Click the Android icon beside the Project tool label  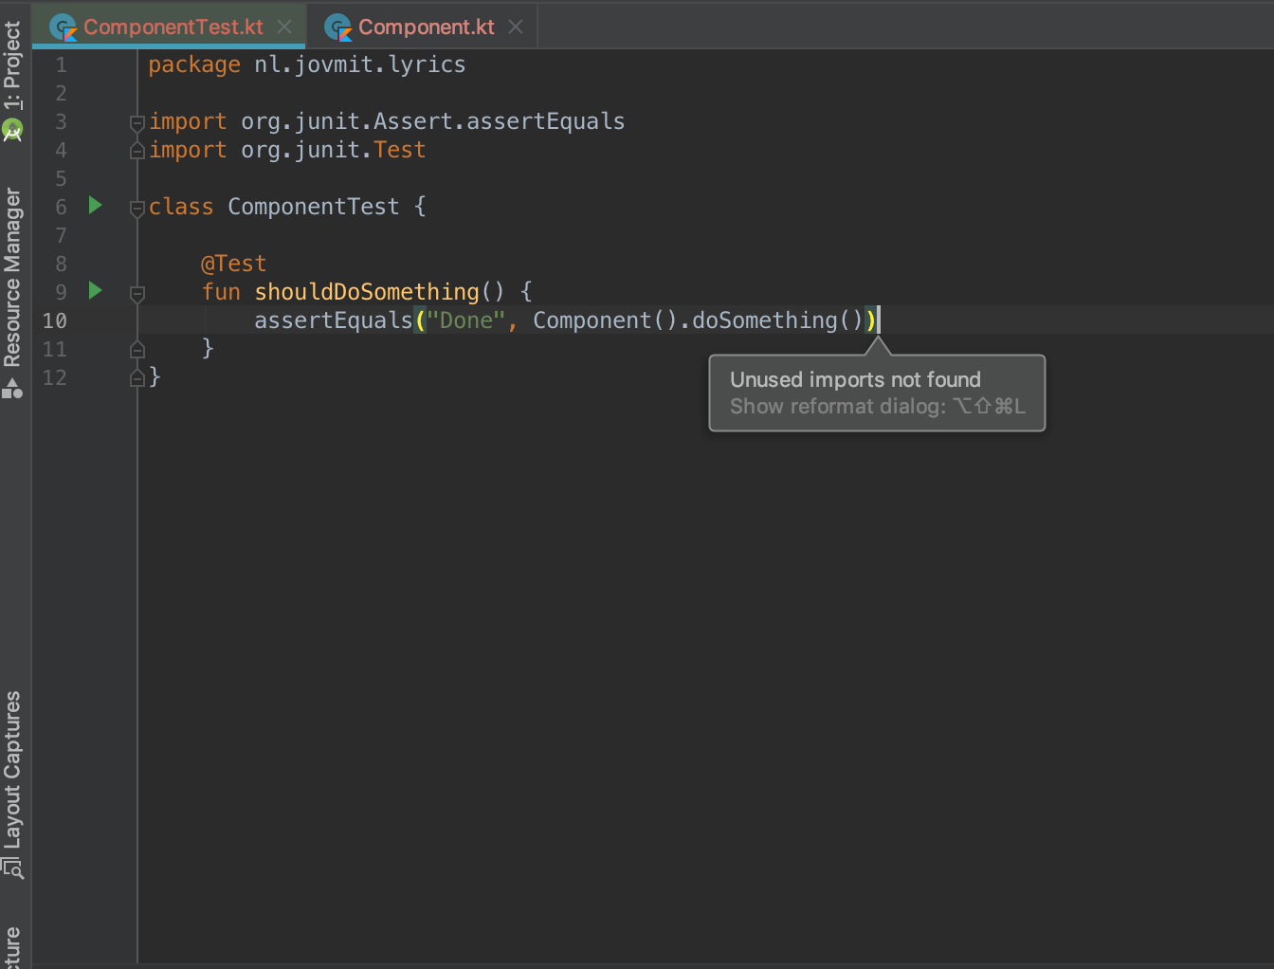click(13, 128)
